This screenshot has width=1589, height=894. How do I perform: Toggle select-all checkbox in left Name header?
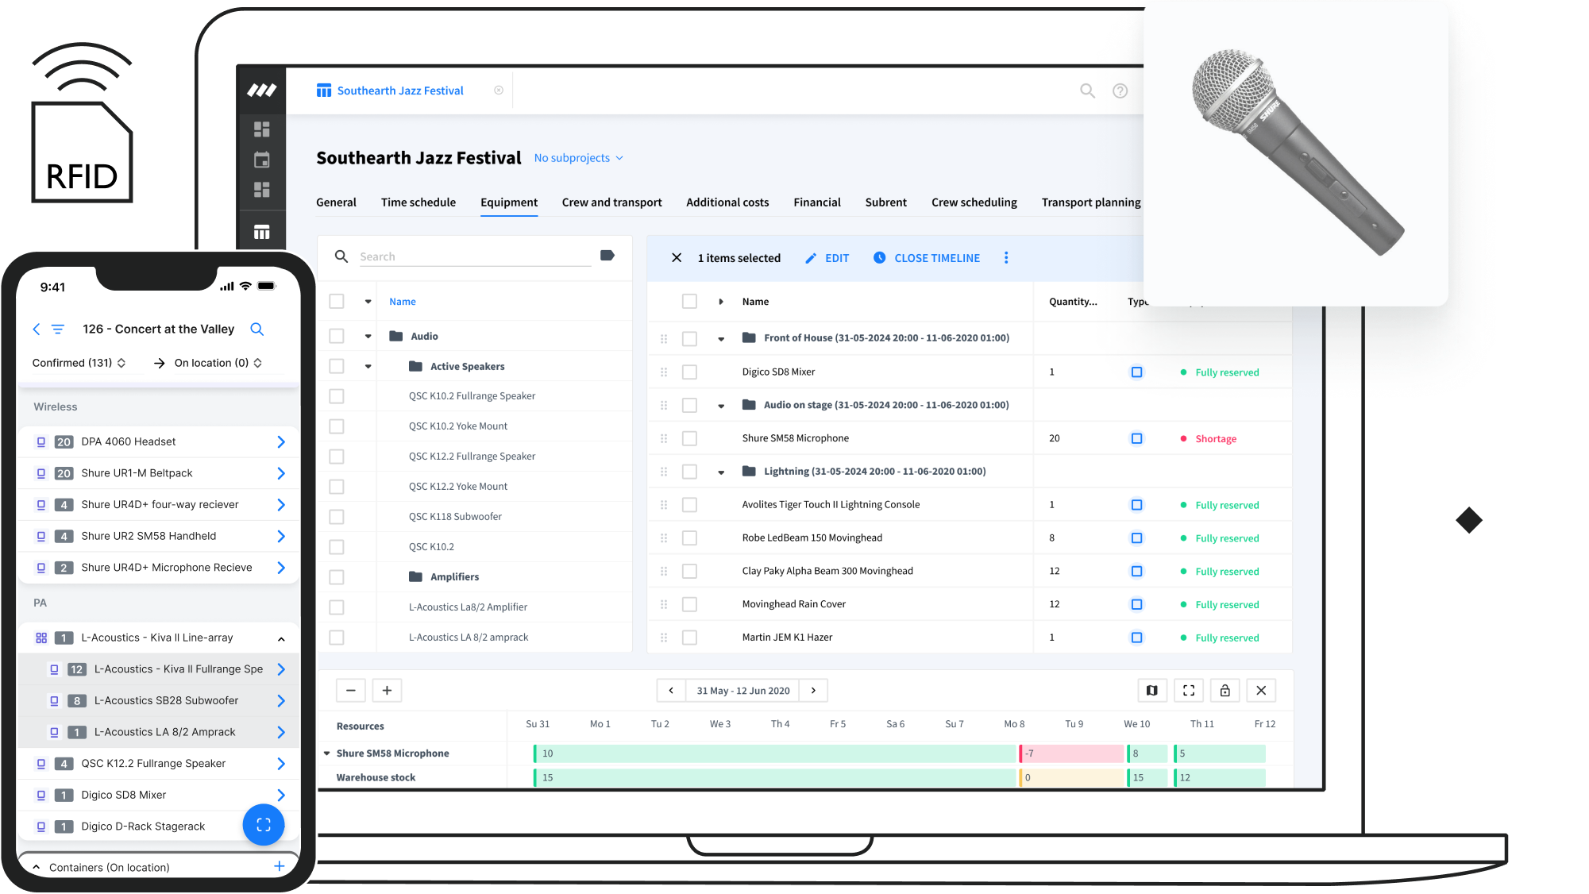337,301
